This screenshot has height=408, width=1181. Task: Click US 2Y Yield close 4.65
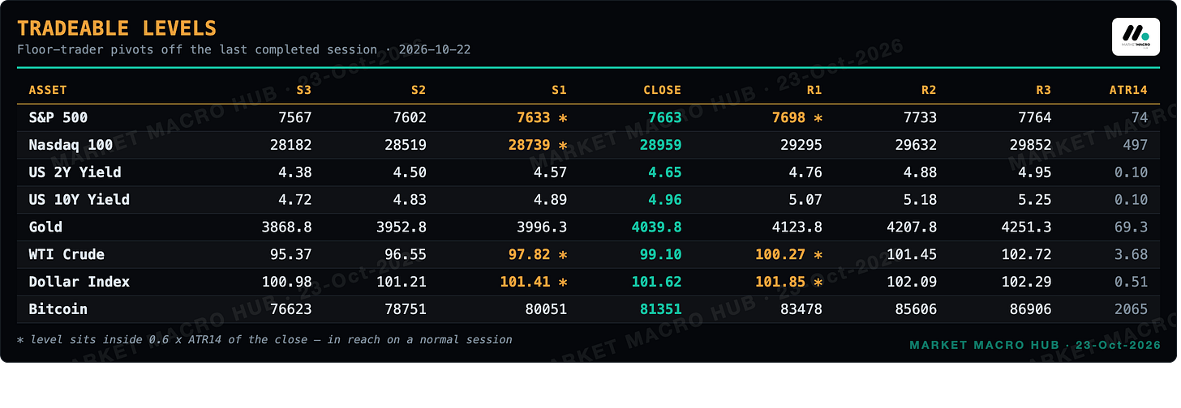[664, 172]
